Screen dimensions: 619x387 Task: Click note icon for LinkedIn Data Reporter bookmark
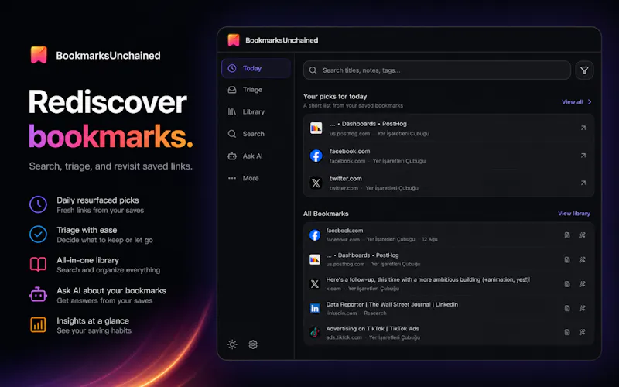click(567, 308)
